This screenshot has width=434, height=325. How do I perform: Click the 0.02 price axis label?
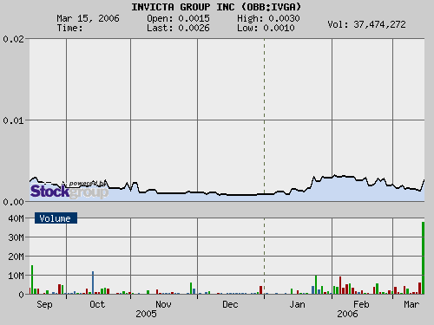point(14,39)
